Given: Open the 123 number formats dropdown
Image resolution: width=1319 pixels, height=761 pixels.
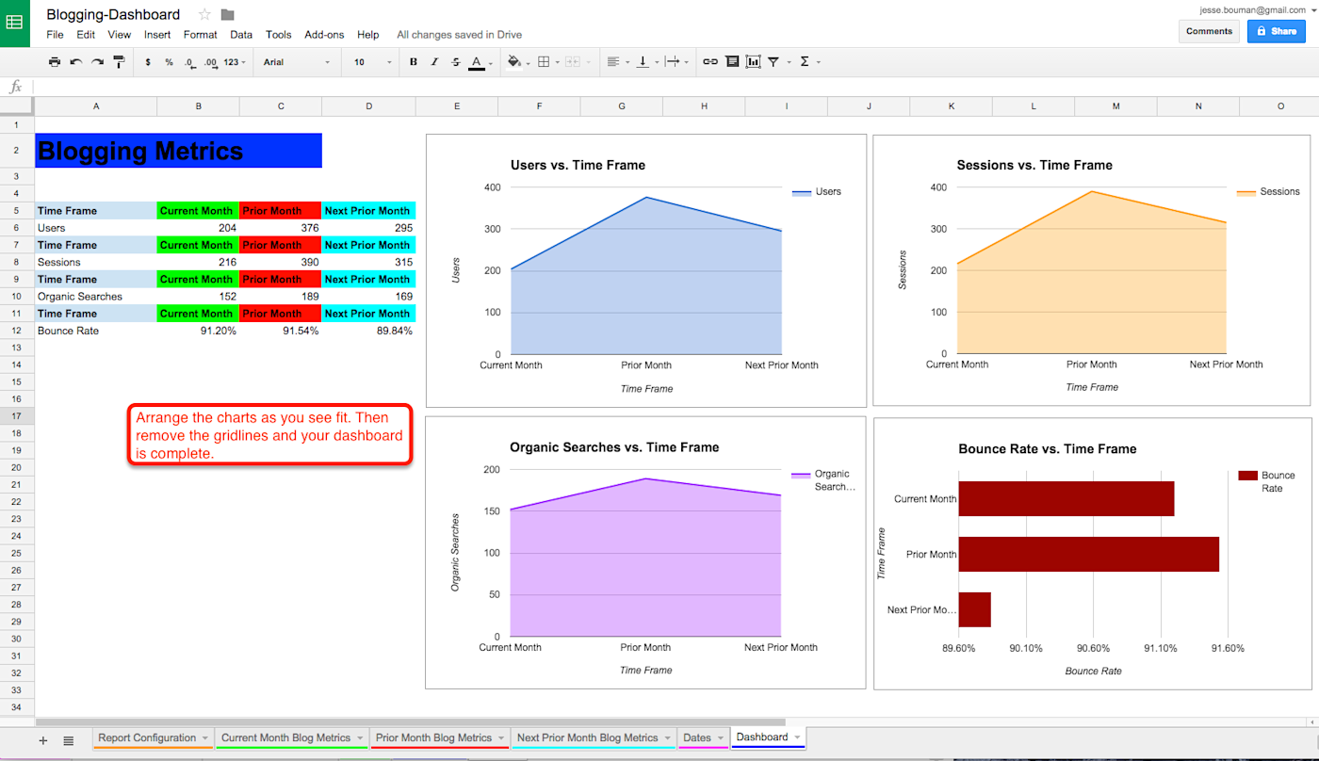Looking at the screenshot, I should pos(236,62).
